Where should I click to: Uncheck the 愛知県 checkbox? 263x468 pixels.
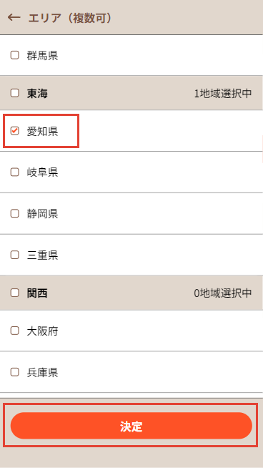tap(14, 131)
